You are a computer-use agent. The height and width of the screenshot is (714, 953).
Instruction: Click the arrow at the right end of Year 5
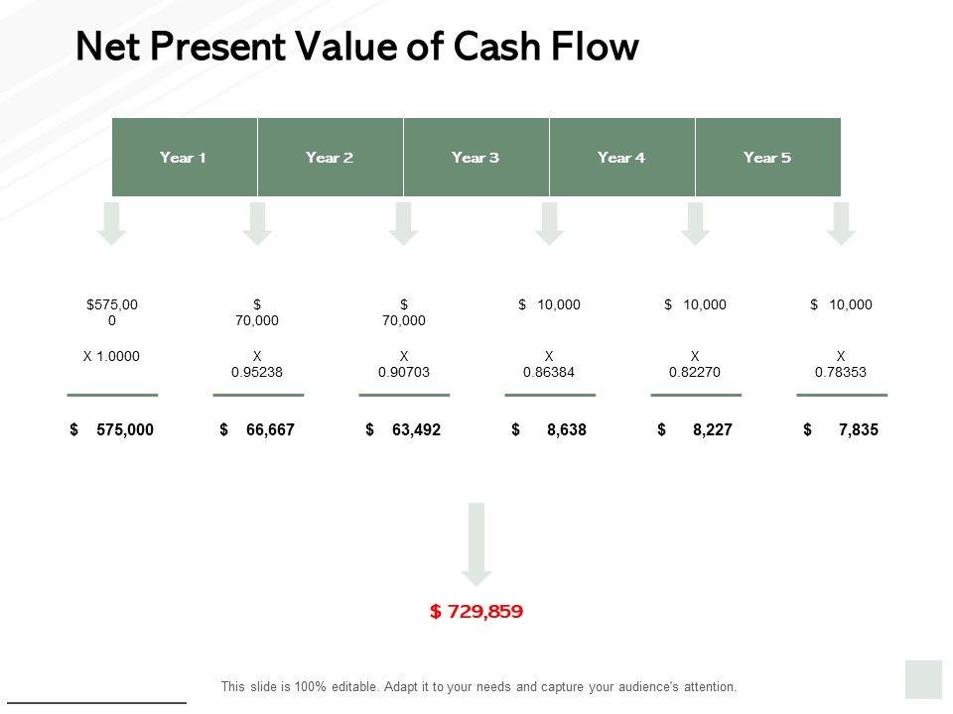click(841, 223)
